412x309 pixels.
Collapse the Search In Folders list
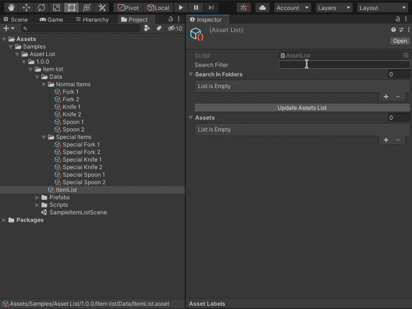191,74
